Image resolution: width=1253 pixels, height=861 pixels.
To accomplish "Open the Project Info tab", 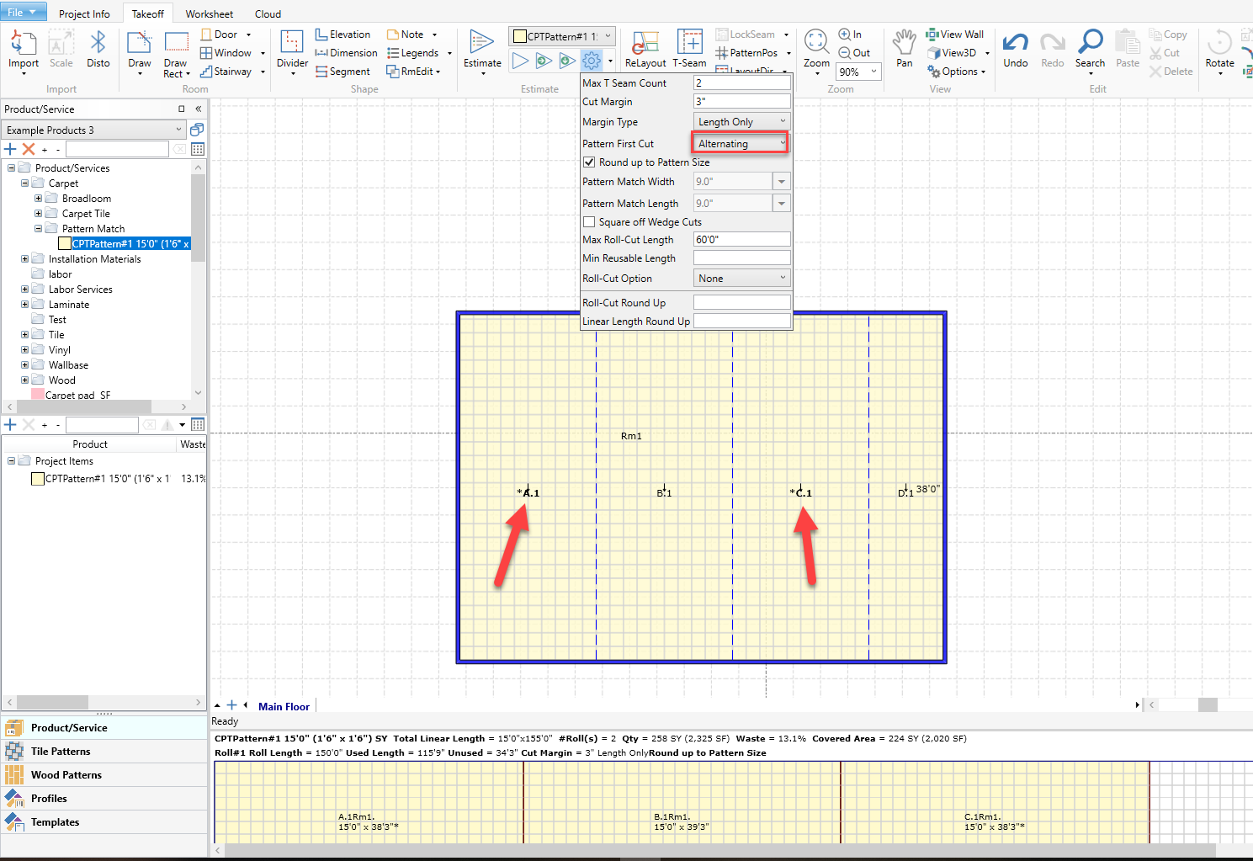I will (84, 14).
